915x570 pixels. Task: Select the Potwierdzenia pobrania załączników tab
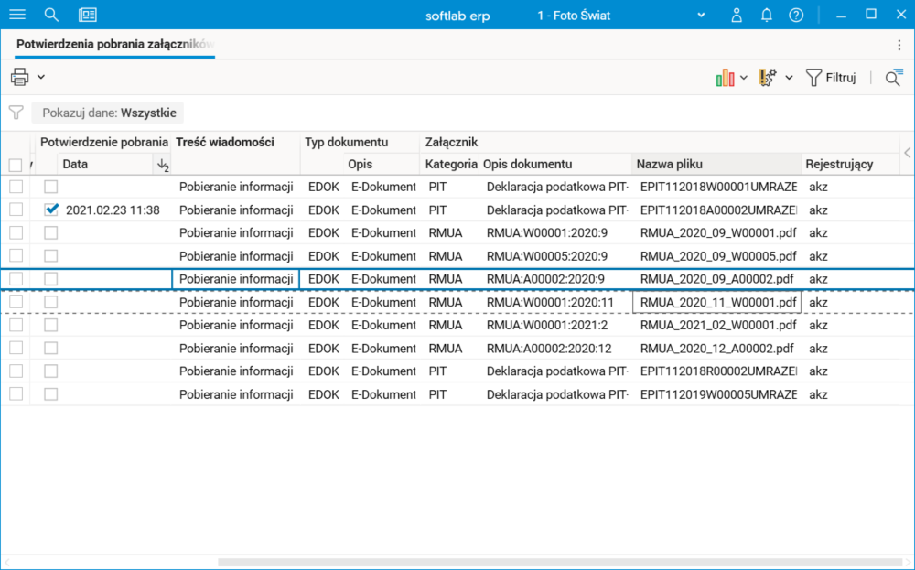(115, 44)
